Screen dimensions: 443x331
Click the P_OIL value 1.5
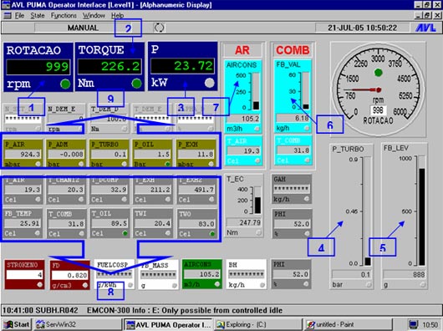click(152, 154)
